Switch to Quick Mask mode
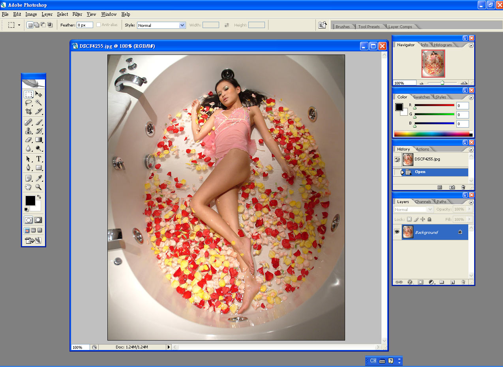Viewport: 503px width, 367px height. (x=38, y=220)
